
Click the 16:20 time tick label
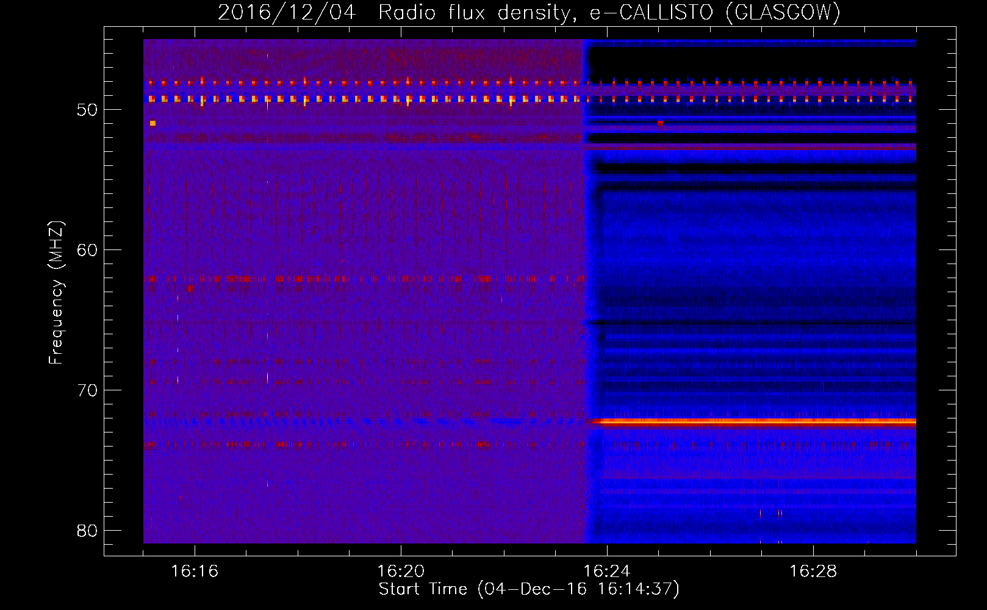[x=401, y=571]
